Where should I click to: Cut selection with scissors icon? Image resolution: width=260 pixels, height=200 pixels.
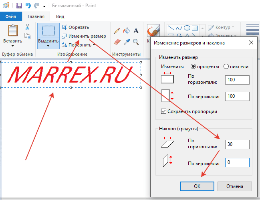click(x=27, y=27)
